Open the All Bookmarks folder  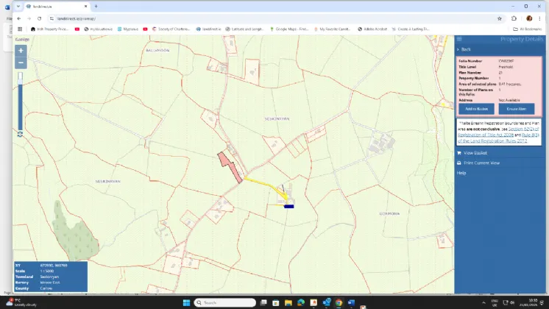[527, 29]
